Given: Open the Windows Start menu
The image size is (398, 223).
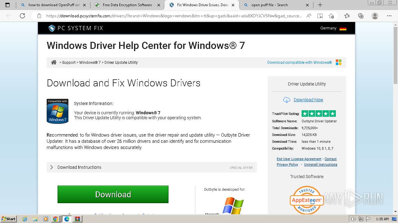Looking at the screenshot, I should point(9,219).
